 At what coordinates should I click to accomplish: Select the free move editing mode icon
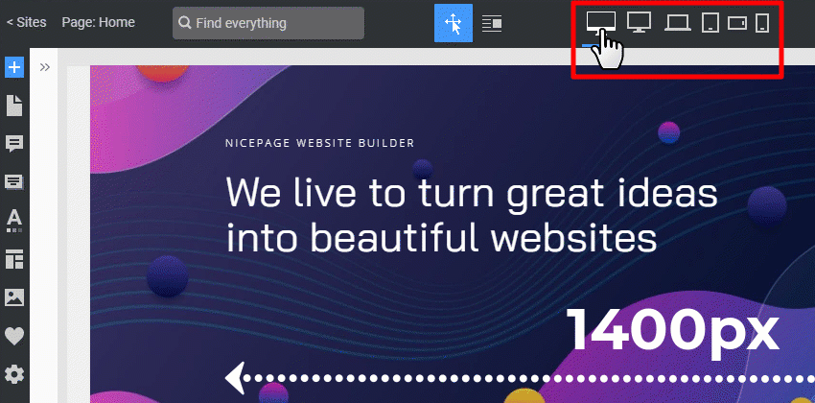454,23
